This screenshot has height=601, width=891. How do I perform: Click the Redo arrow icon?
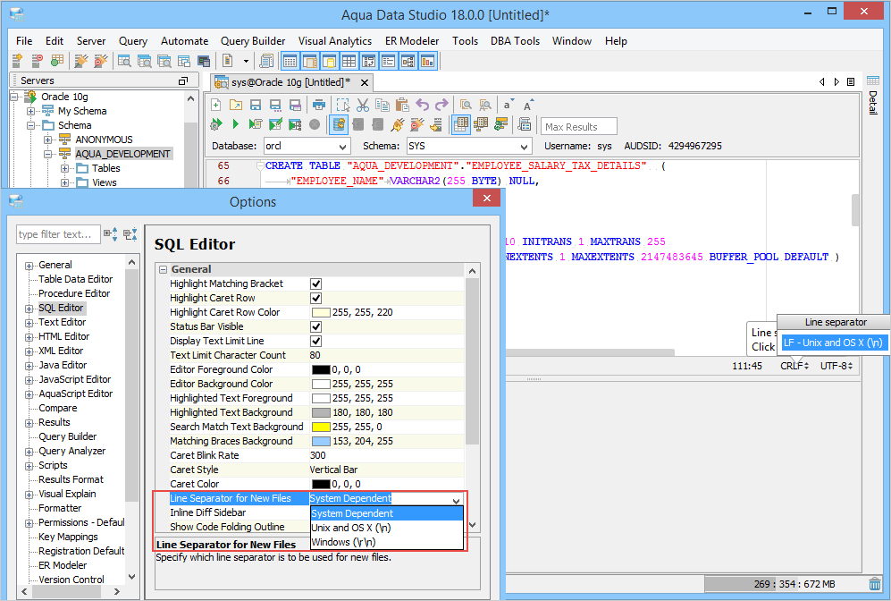pos(441,105)
